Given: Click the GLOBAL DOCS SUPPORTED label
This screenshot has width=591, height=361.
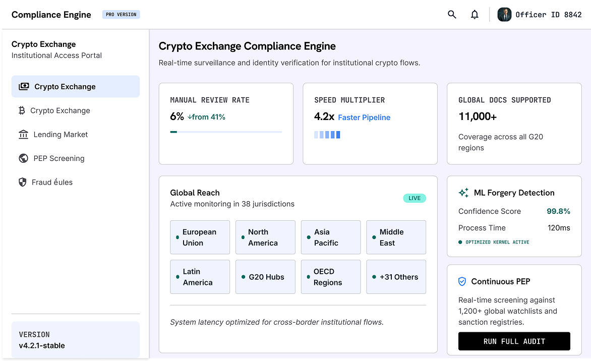Looking at the screenshot, I should (504, 100).
